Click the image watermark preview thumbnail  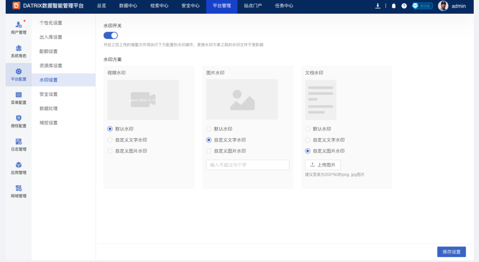[x=242, y=99]
